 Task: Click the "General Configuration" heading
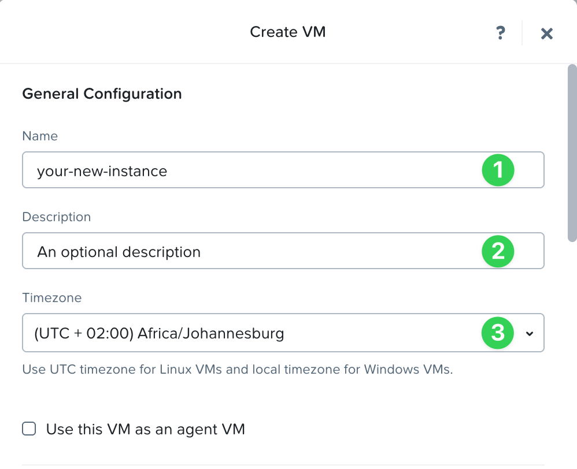coord(102,94)
